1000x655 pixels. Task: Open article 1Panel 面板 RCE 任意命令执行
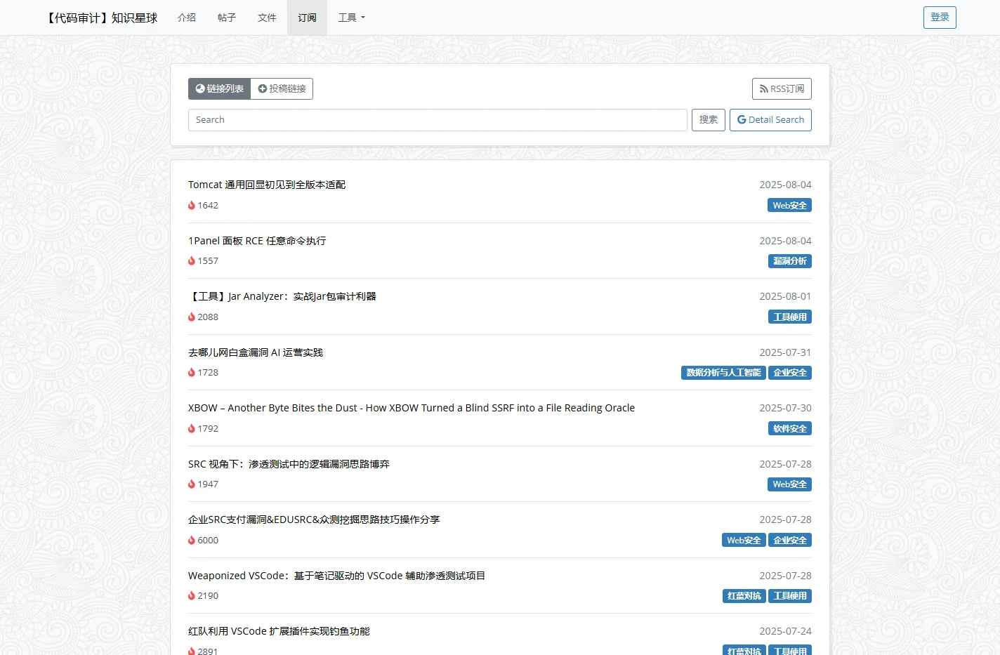pos(257,241)
